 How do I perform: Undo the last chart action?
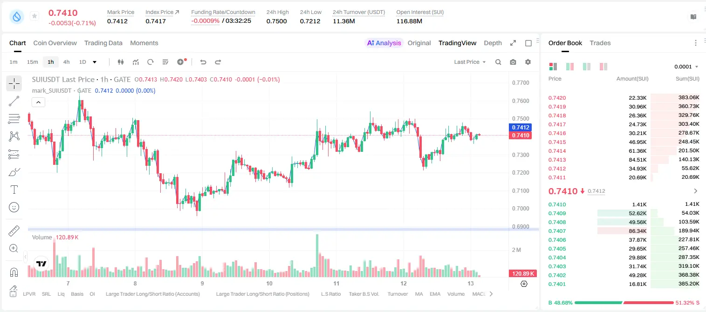pos(203,62)
